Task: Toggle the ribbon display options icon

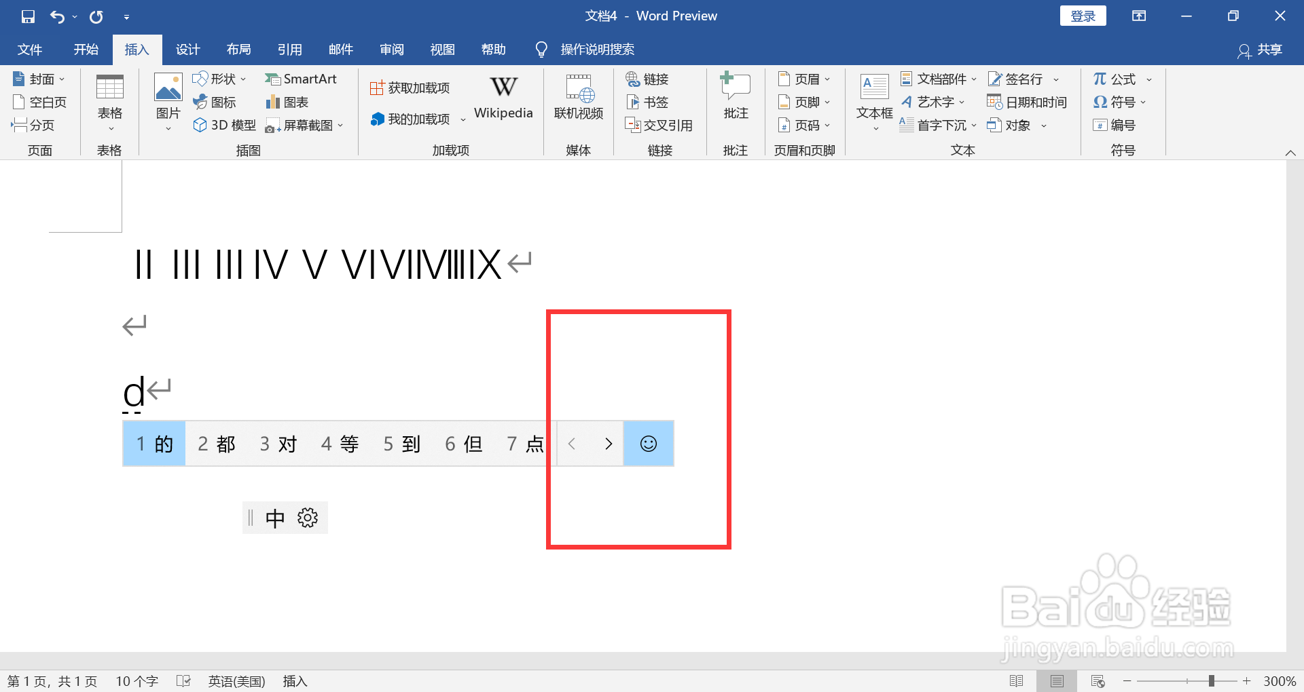Action: coord(1139,16)
